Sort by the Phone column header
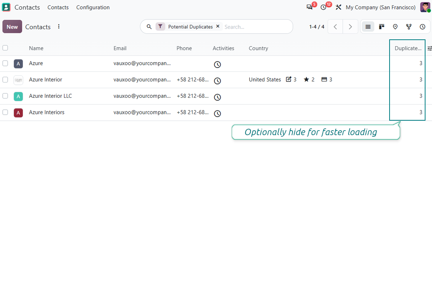The height and width of the screenshot is (304, 432). [x=184, y=48]
